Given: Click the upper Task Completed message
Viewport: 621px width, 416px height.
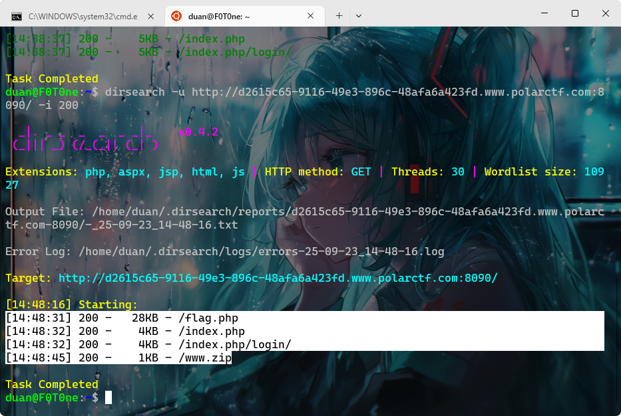Looking at the screenshot, I should coord(52,78).
